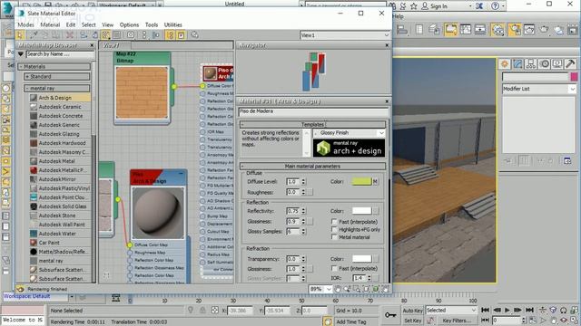
Task: Open the View1 view dropdown
Action: click(345, 35)
